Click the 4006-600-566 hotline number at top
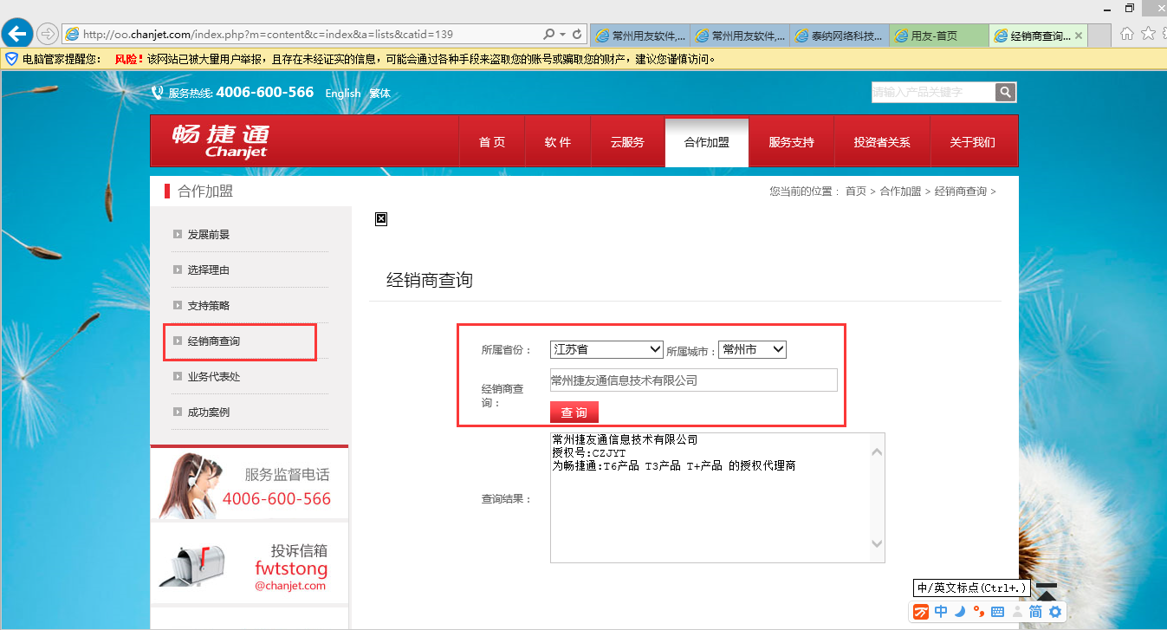1167x630 pixels. pyautogui.click(x=264, y=92)
